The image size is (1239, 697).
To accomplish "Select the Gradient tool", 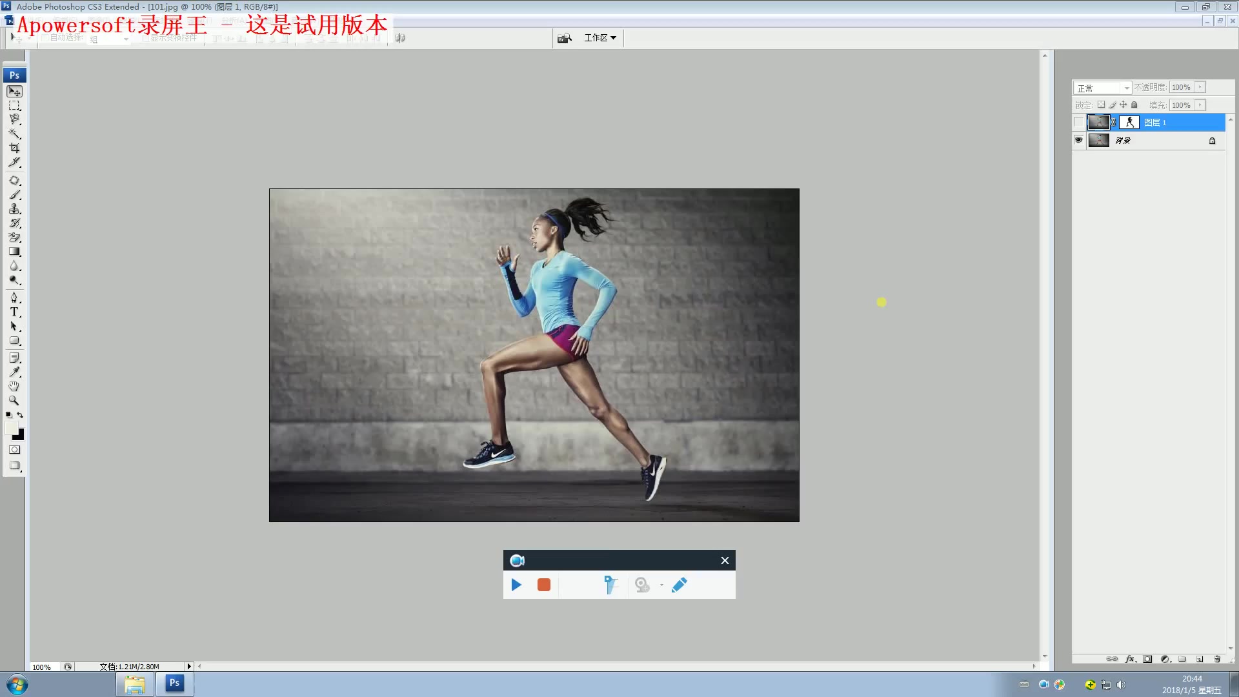I will tap(14, 252).
